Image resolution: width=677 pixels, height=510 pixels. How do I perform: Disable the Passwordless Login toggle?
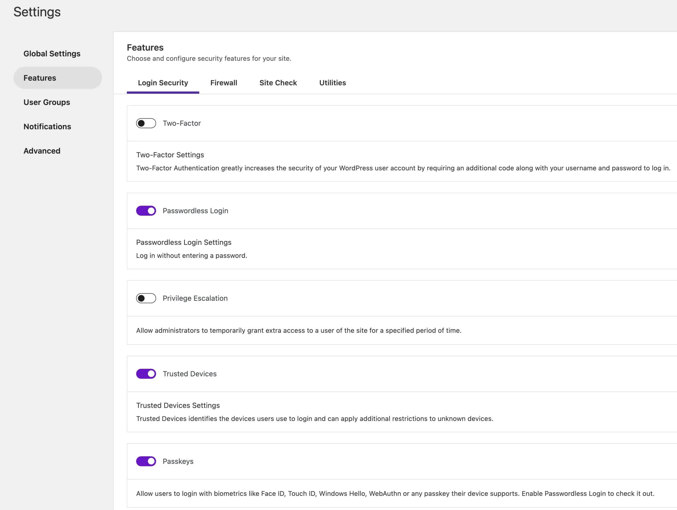tap(146, 211)
